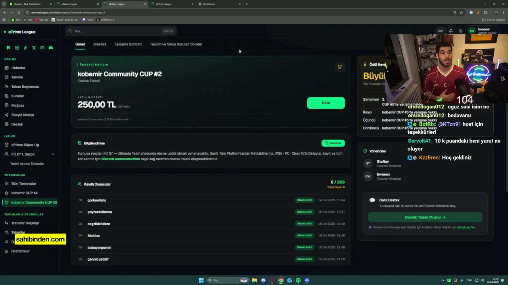This screenshot has height=285, width=508.
Task: Click the trophy icon on the tournament card
Action: click(x=340, y=67)
